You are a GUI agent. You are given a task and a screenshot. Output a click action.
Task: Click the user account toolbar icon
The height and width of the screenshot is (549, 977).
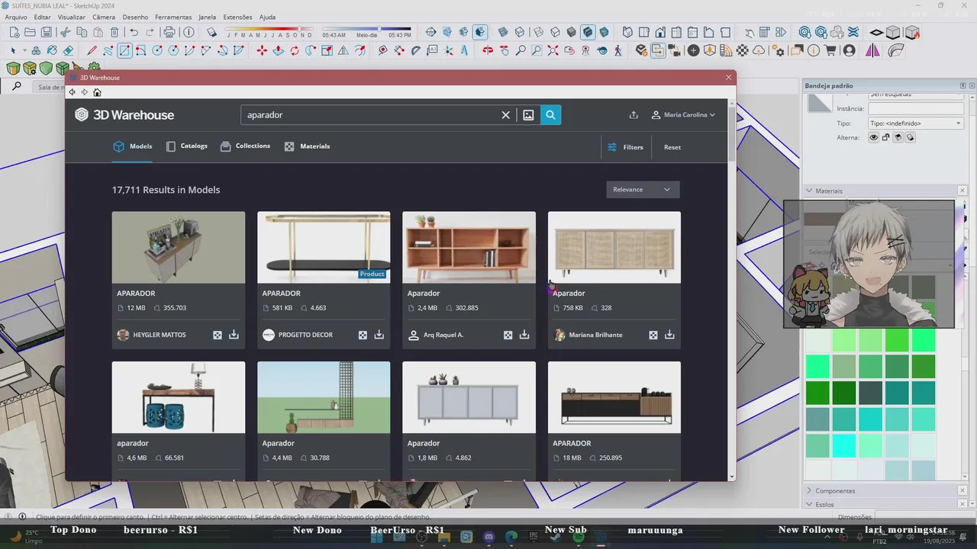pyautogui.click(x=850, y=50)
